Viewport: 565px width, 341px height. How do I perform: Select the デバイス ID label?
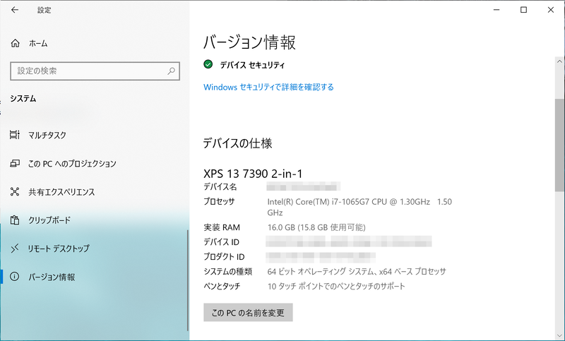coord(221,242)
